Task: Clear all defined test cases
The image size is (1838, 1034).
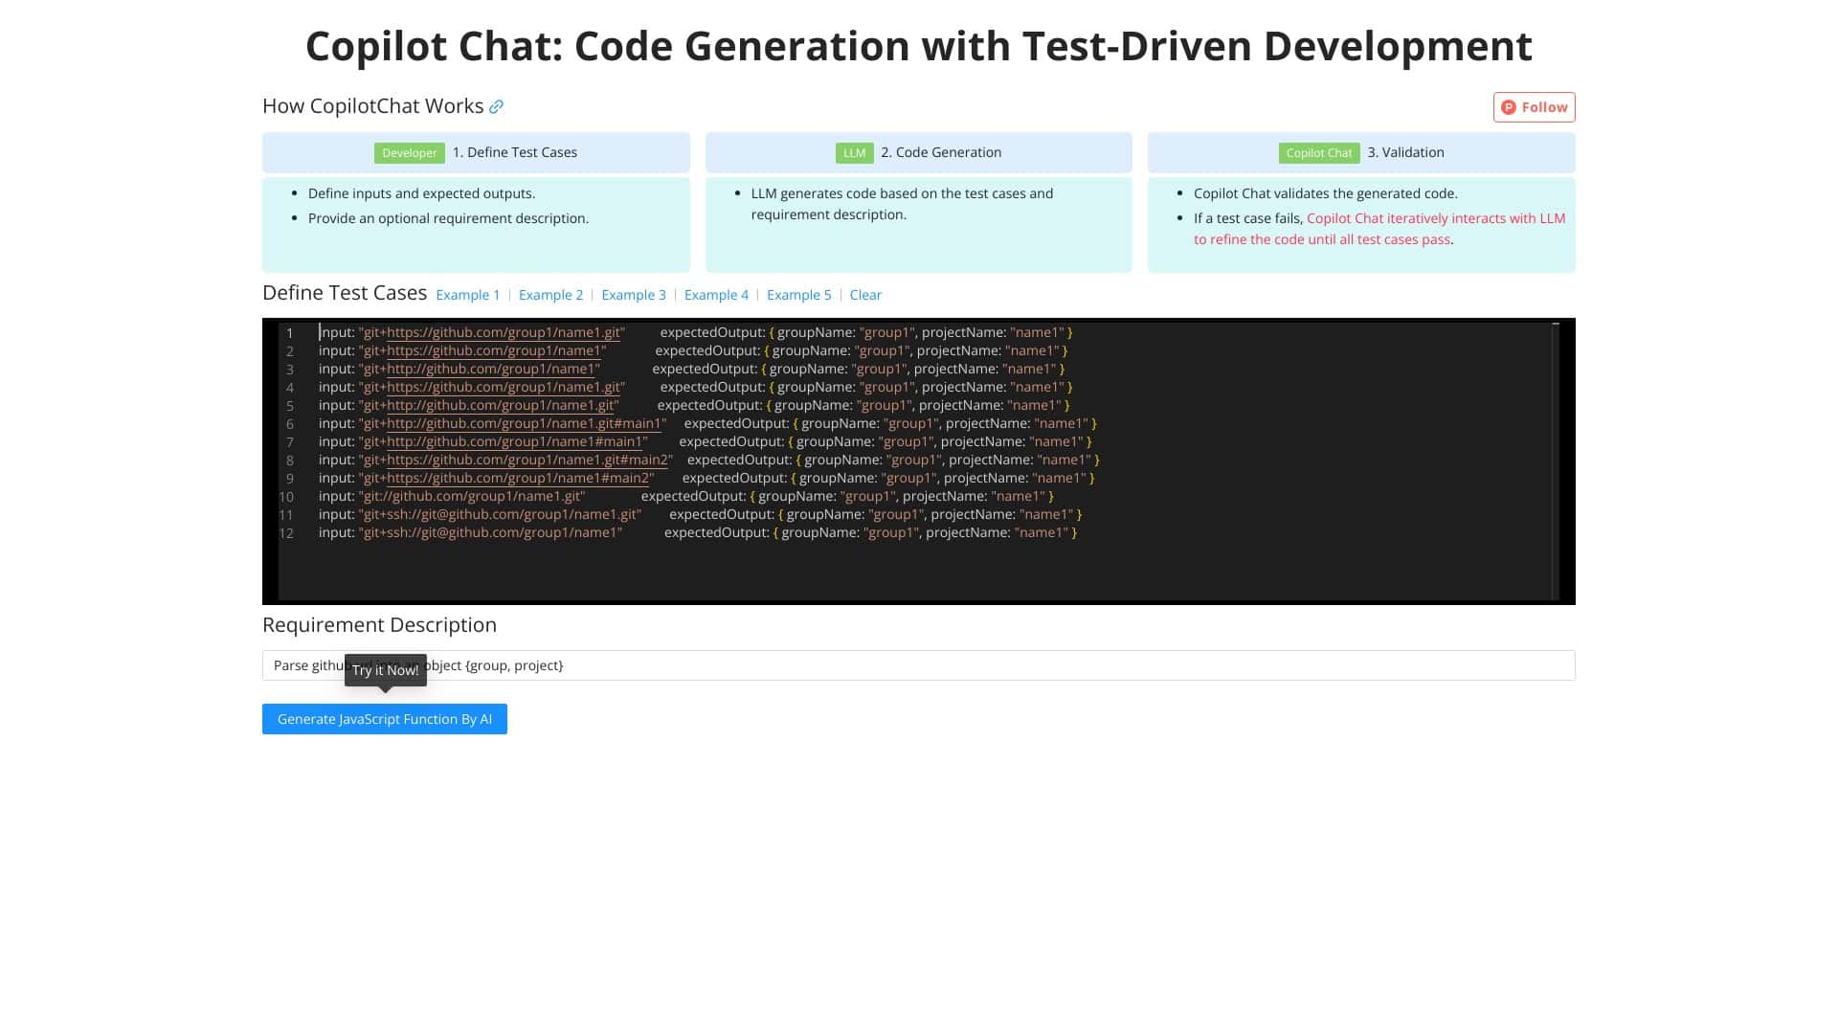Action: tap(864, 295)
